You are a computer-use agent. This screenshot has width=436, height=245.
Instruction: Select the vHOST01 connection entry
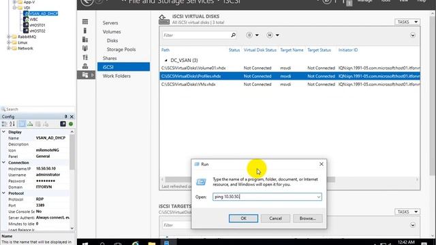click(x=37, y=25)
